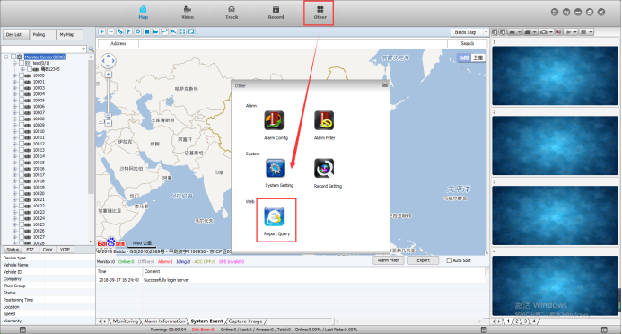This screenshot has width=622, height=334.
Task: Open System Setting in the Other dialog
Action: 276,168
